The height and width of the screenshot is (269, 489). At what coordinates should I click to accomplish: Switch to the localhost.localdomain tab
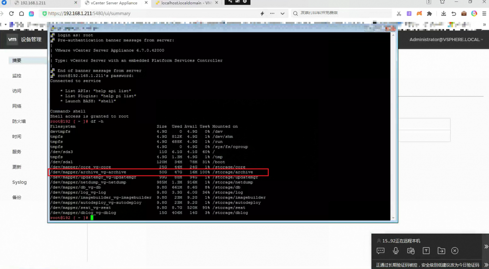[187, 3]
